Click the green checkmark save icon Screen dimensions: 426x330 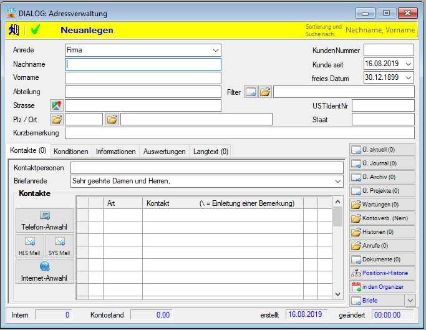pyautogui.click(x=35, y=29)
